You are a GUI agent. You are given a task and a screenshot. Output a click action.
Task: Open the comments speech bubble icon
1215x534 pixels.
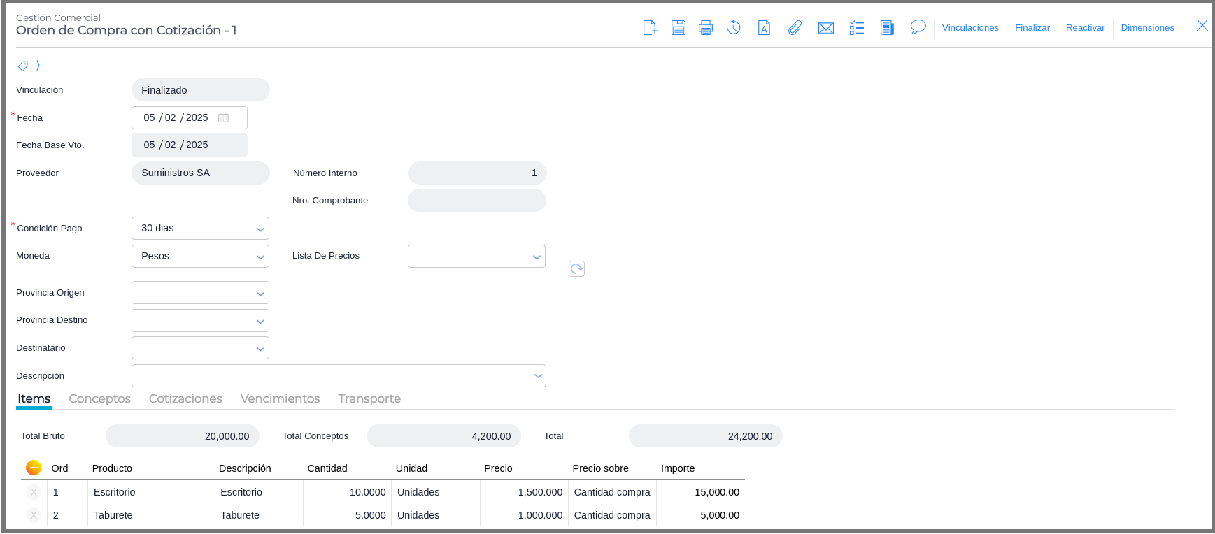click(918, 27)
